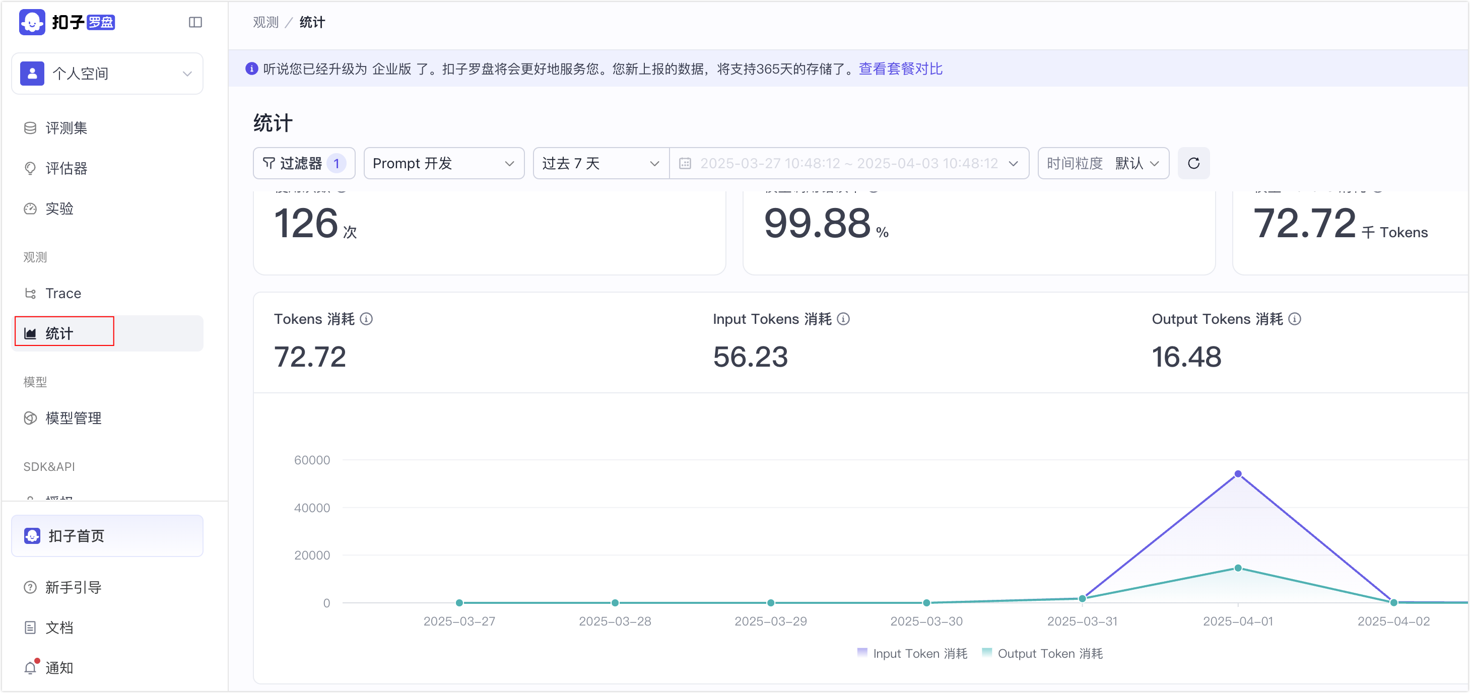Click the Tokens 消耗 info icon

click(x=367, y=319)
